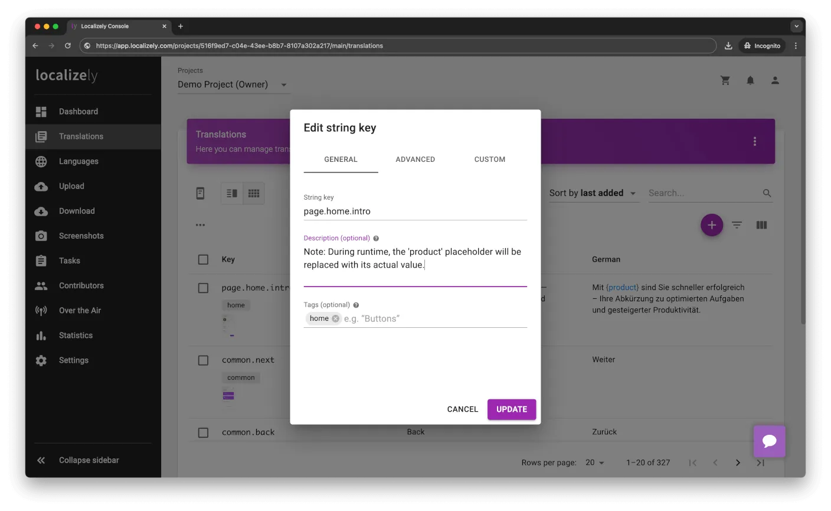Switch to the Advanced tab
Screen dimensions: 831x511
tap(415, 160)
